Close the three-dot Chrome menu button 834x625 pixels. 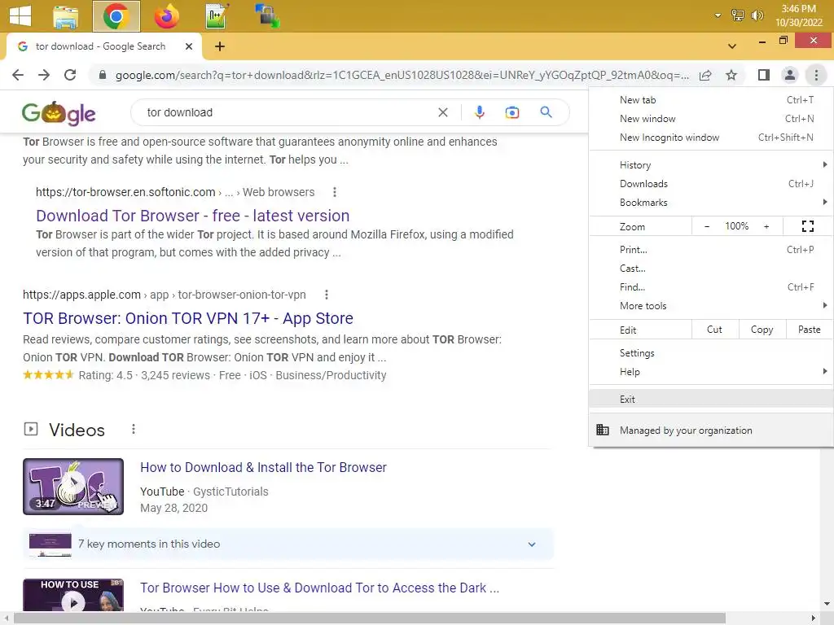coord(816,75)
